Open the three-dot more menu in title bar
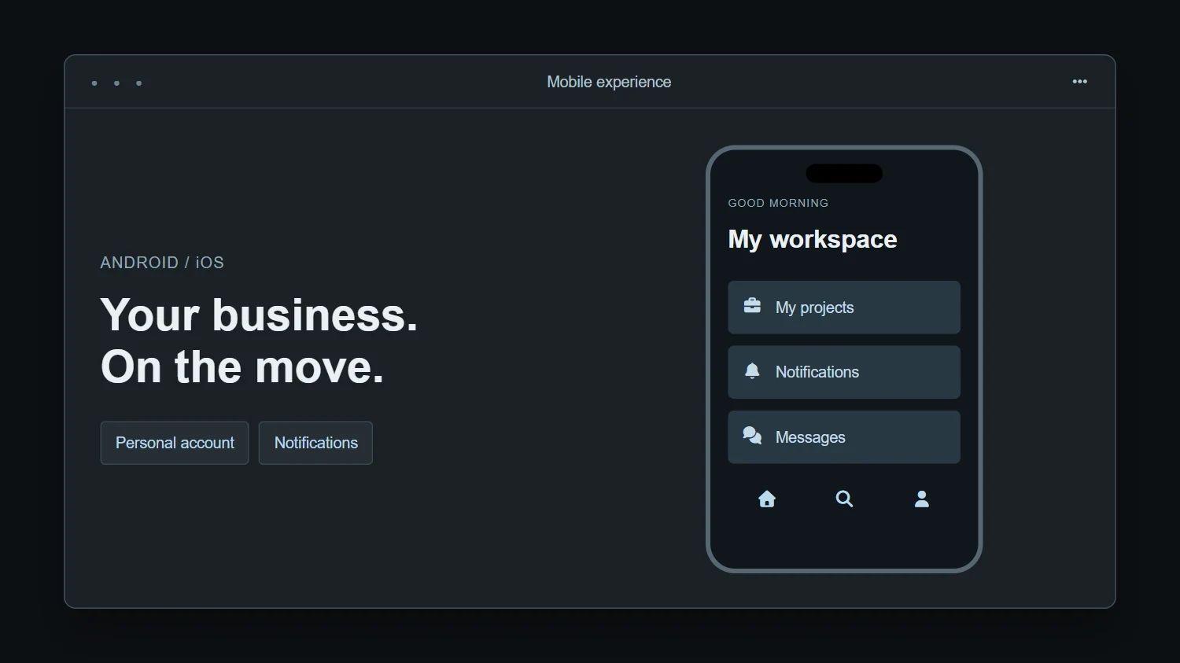Screen dimensions: 1180x663 [1080, 82]
